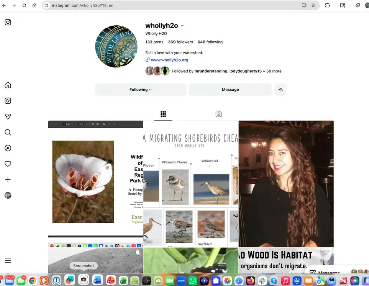Open Music app from the dock
369x286 pixels.
coord(285,281)
